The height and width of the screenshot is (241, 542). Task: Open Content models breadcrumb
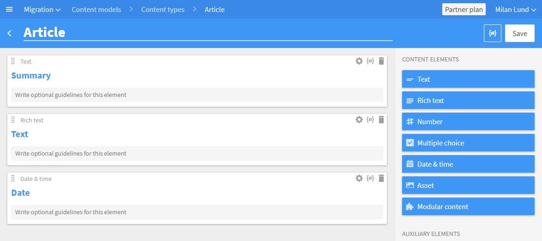tap(96, 10)
